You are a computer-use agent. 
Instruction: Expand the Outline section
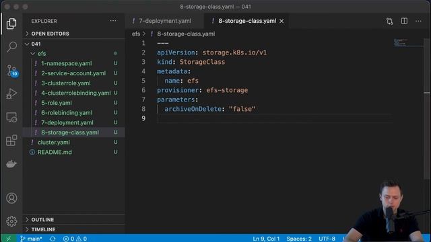(42, 220)
